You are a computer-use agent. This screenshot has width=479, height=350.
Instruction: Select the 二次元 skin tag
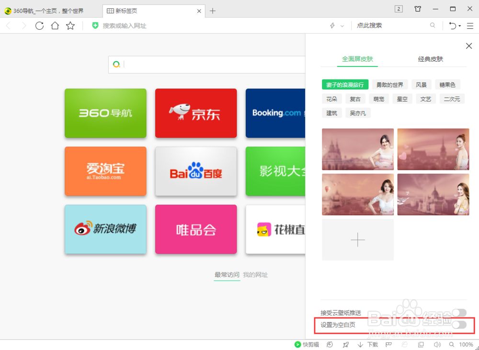point(452,99)
